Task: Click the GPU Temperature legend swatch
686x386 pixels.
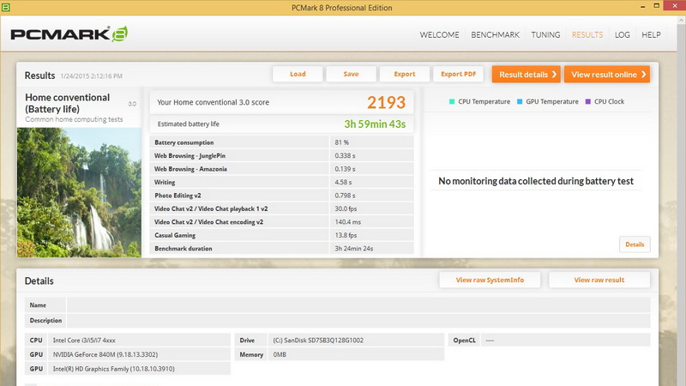Action: pyautogui.click(x=520, y=101)
